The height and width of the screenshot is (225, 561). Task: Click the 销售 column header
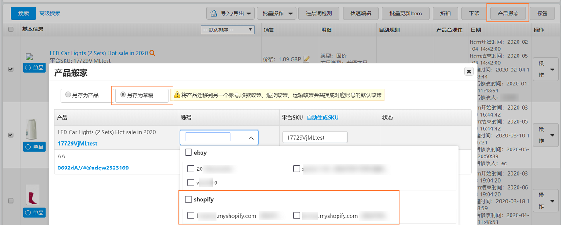coord(269,29)
